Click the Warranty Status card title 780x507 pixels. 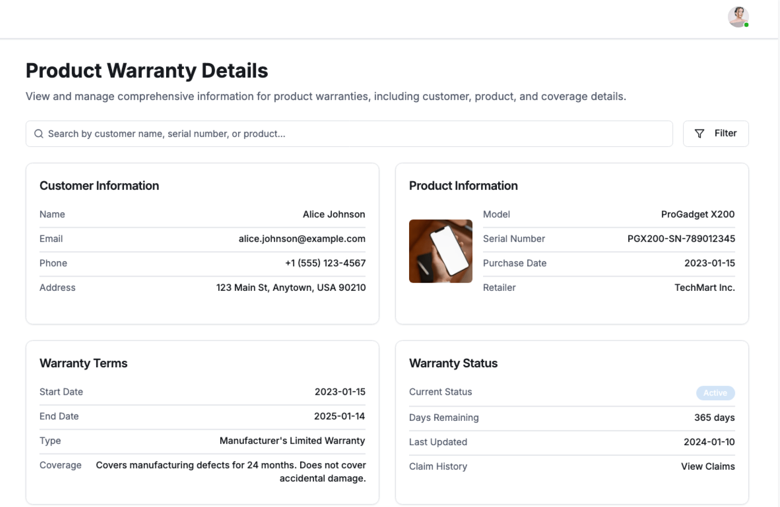click(453, 363)
